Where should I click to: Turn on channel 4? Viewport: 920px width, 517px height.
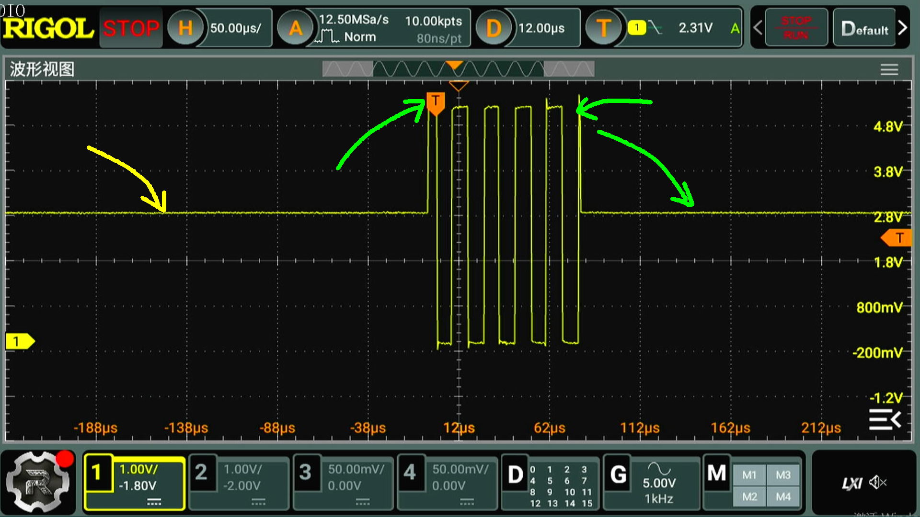pyautogui.click(x=410, y=473)
